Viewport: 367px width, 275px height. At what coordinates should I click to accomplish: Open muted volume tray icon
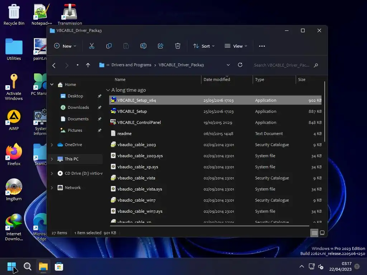321,266
